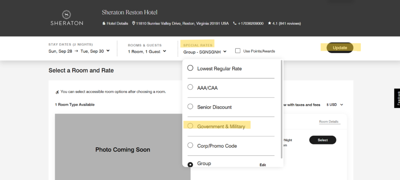Click the Update button
This screenshot has height=180, width=400.
point(340,48)
